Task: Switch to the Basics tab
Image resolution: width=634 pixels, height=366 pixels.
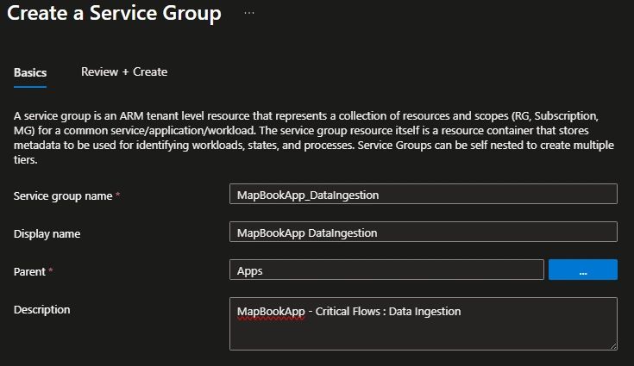Action: click(30, 72)
